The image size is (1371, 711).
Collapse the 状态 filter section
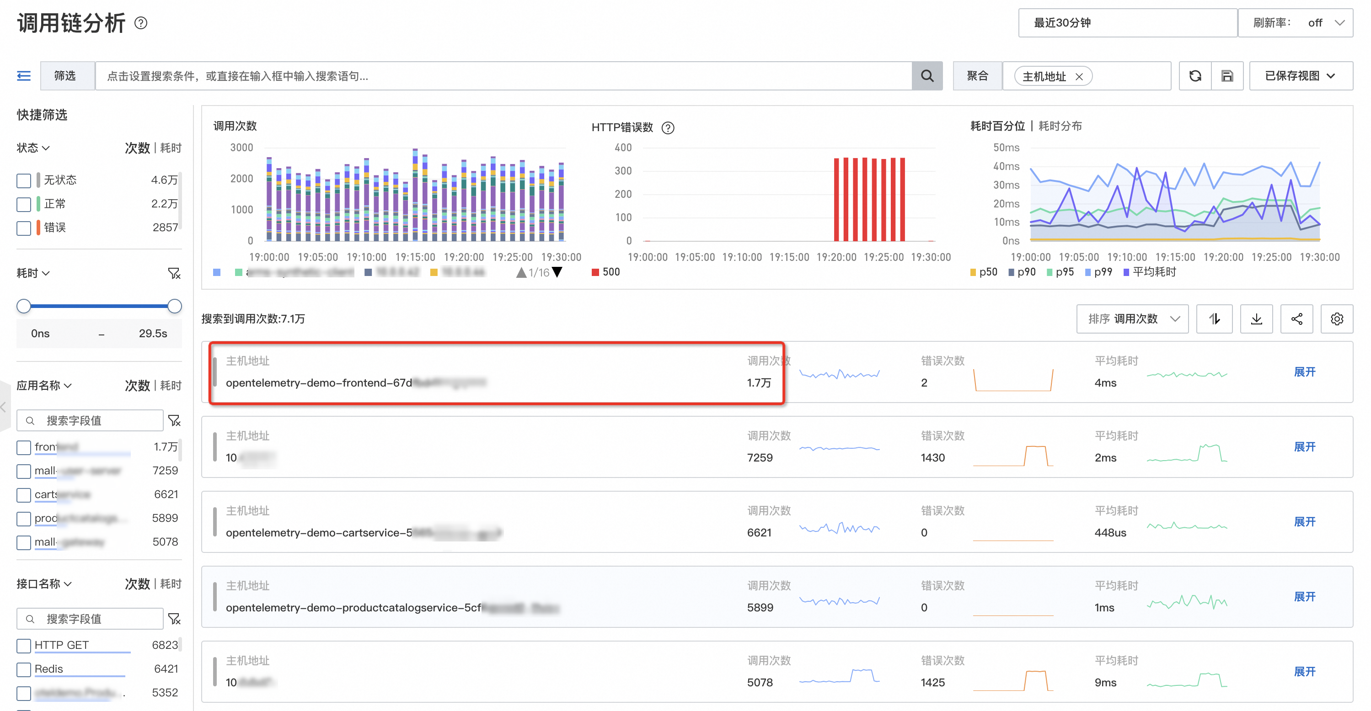[x=33, y=148]
